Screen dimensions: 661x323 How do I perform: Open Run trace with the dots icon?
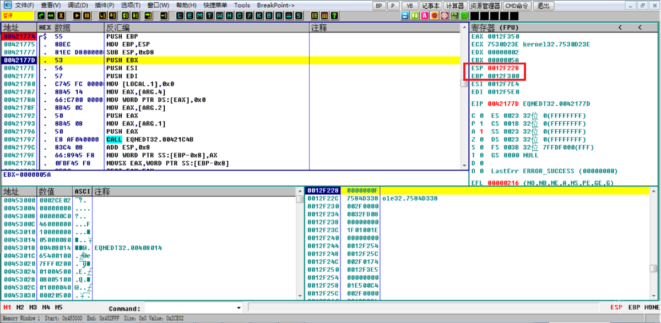click(289, 15)
